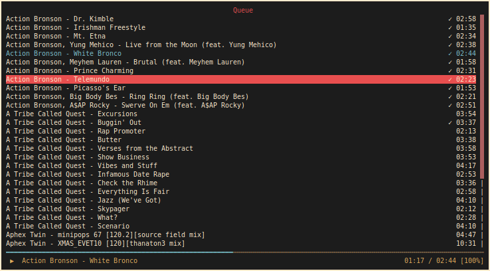490x271 pixels.
Task: Click the checkmark on Brutal row
Action: [x=450, y=62]
